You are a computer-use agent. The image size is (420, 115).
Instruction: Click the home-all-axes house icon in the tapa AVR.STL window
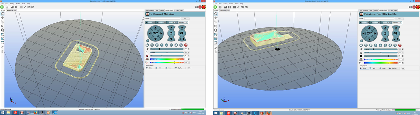coord(148,40)
